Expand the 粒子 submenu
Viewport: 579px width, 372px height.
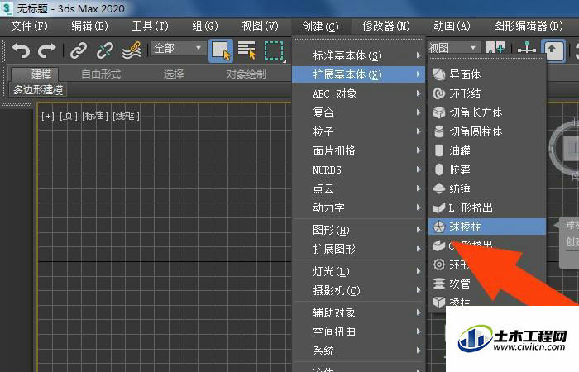pyautogui.click(x=358, y=131)
